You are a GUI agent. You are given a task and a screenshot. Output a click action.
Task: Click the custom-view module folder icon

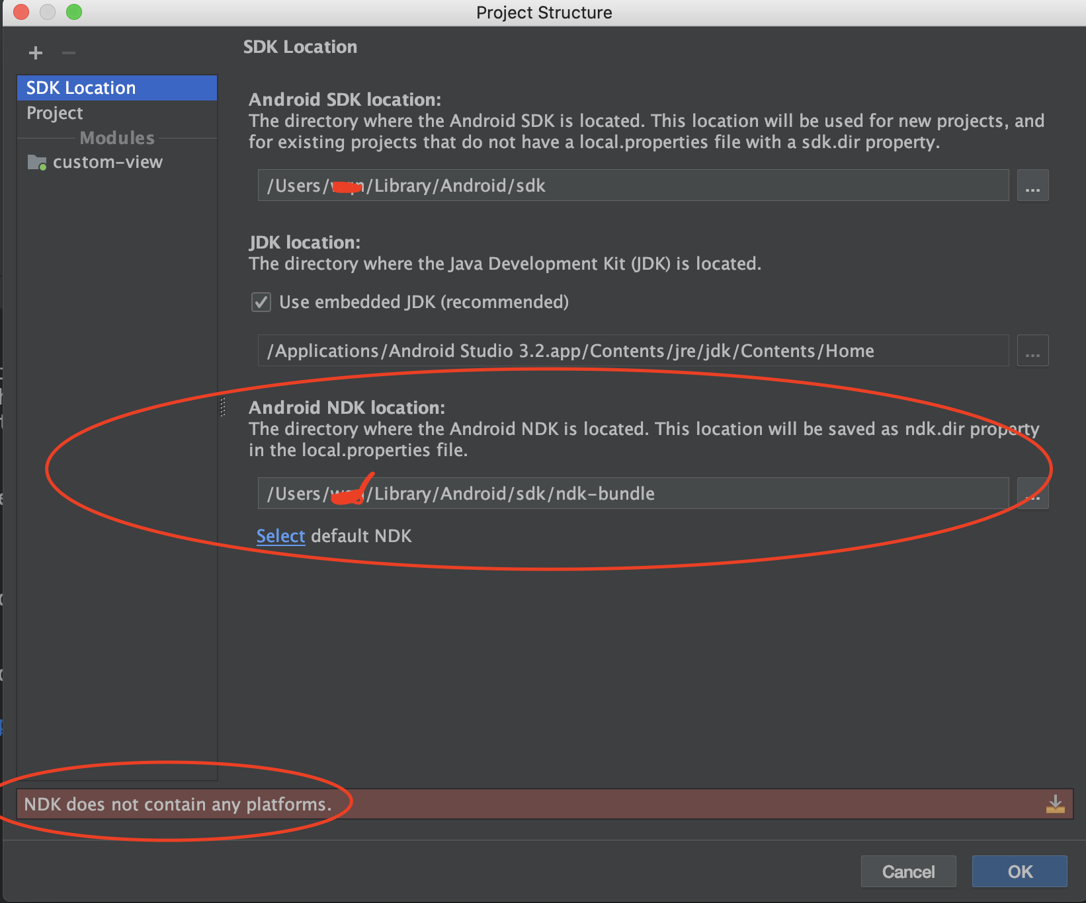coord(37,163)
